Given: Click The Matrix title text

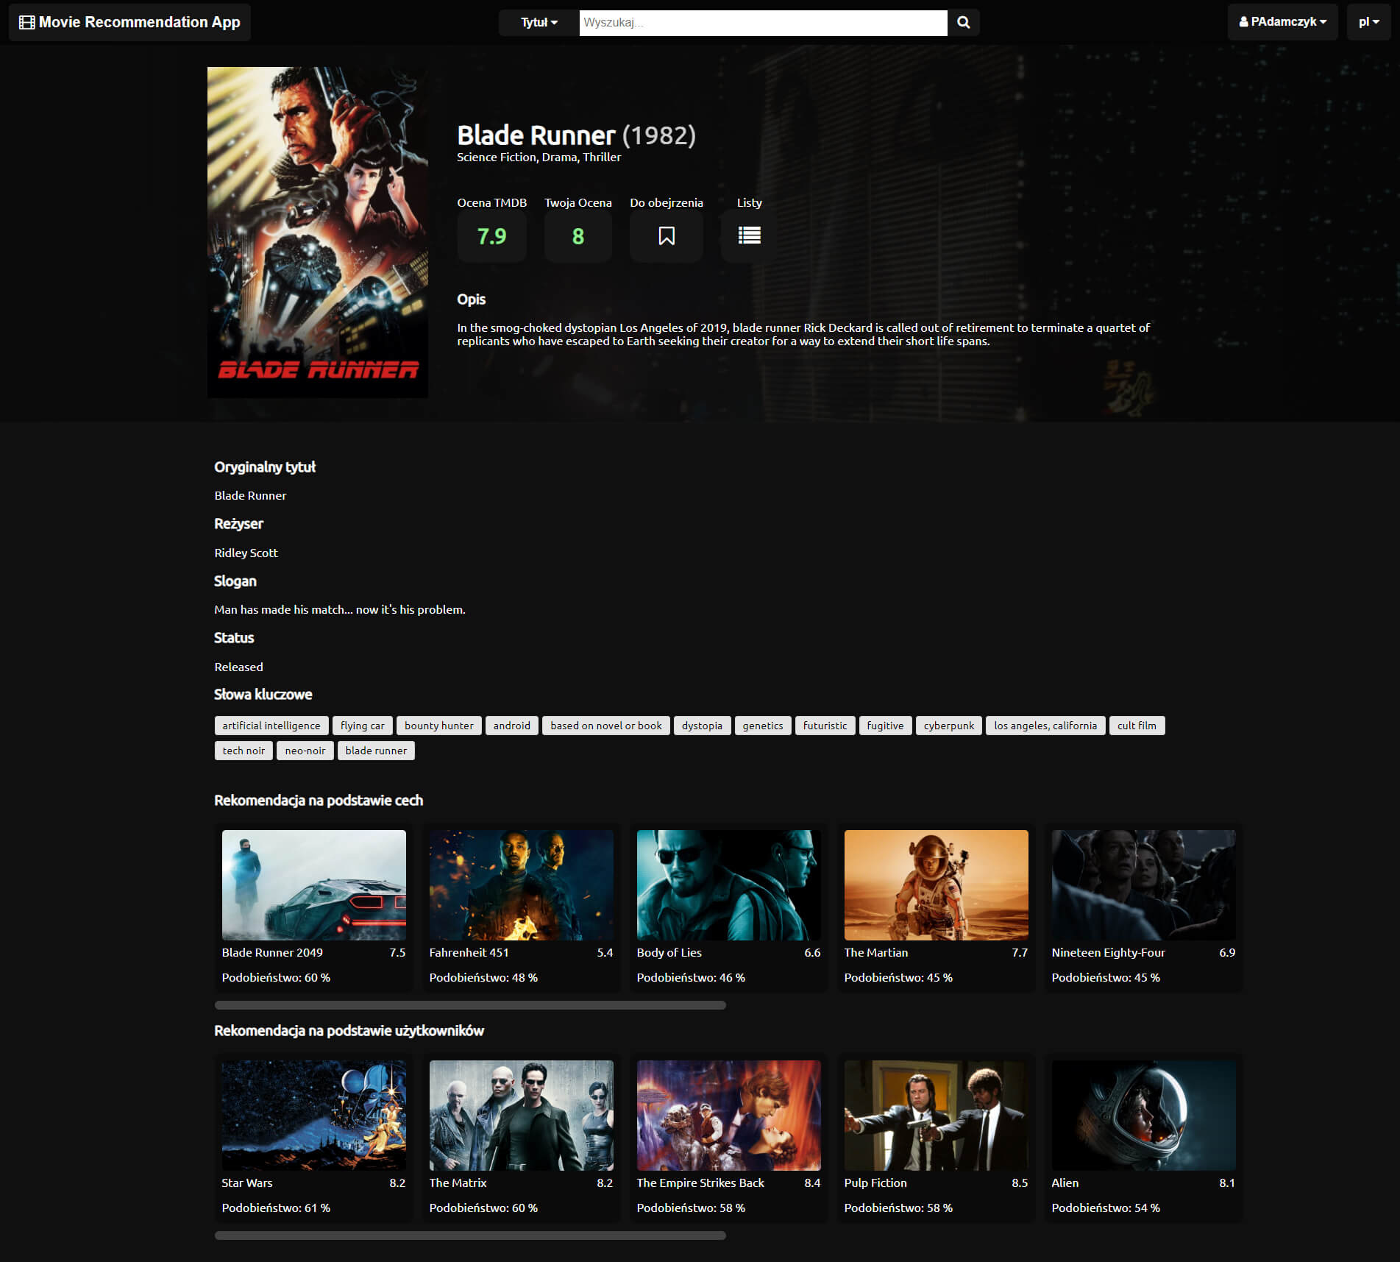Looking at the screenshot, I should [458, 1183].
